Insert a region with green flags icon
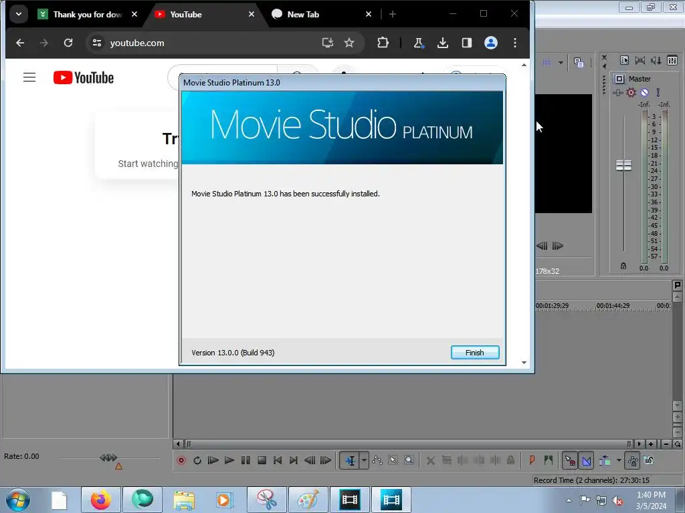 [x=549, y=460]
